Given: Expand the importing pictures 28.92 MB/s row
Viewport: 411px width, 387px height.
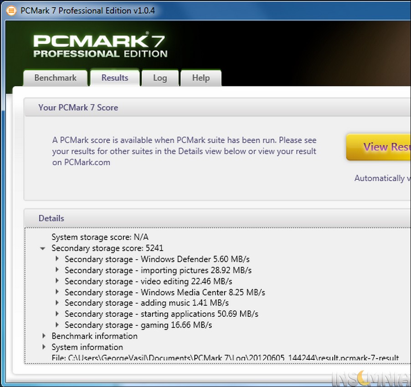Looking at the screenshot, I should point(57,270).
